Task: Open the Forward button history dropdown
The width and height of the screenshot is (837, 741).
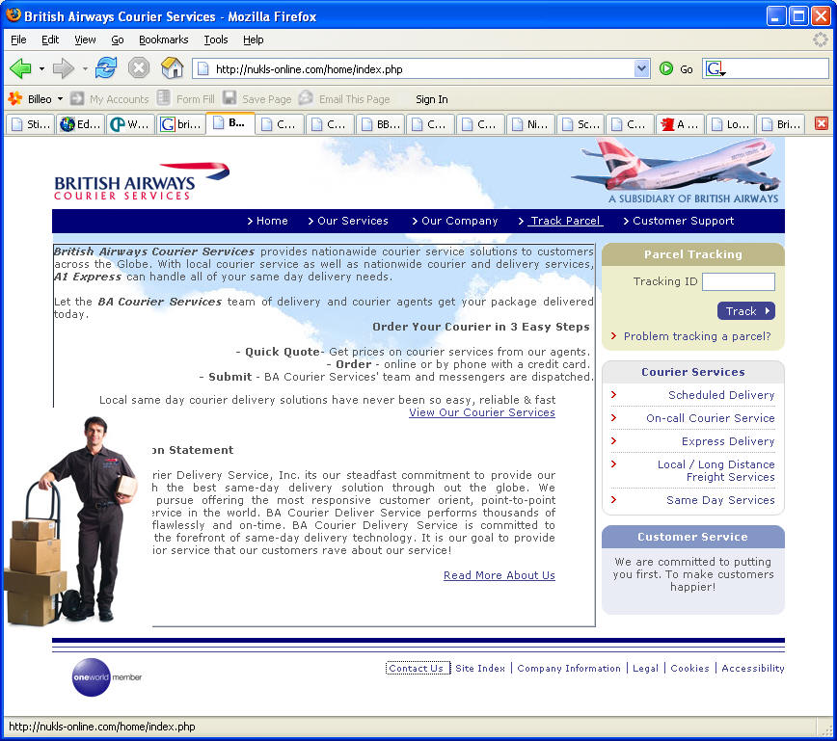Action: pyautogui.click(x=85, y=68)
